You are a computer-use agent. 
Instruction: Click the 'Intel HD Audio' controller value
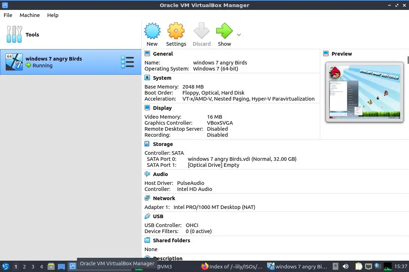(x=195, y=189)
